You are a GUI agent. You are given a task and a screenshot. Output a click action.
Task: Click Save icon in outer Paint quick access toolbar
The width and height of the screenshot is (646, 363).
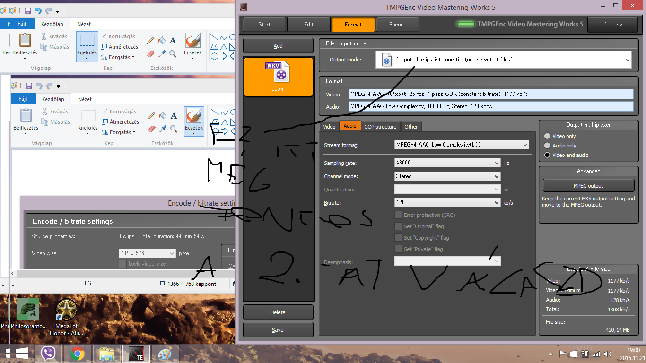[28, 10]
